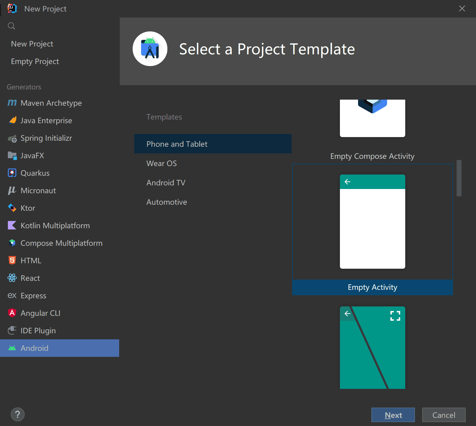Choose the Maven Archetype generator
This screenshot has width=476, height=426.
[60, 103]
